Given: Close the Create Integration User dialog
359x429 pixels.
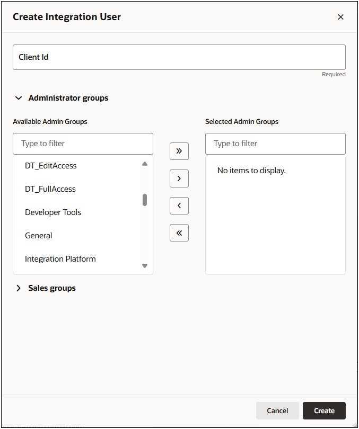Looking at the screenshot, I should pyautogui.click(x=340, y=17).
